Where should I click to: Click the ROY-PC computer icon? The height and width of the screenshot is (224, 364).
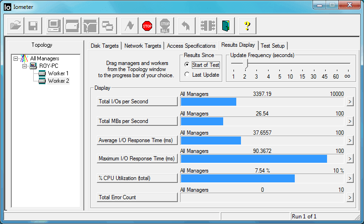pyautogui.click(x=33, y=66)
